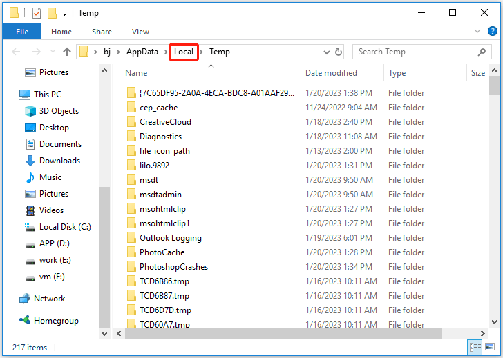503x358 pixels.
Task: Click the search magnifier icon
Action: [482, 52]
